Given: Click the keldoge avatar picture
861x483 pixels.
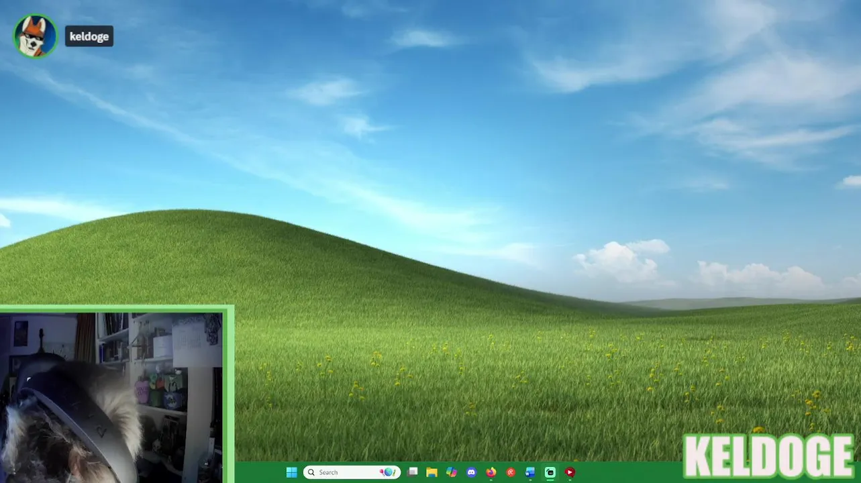Looking at the screenshot, I should [x=36, y=36].
